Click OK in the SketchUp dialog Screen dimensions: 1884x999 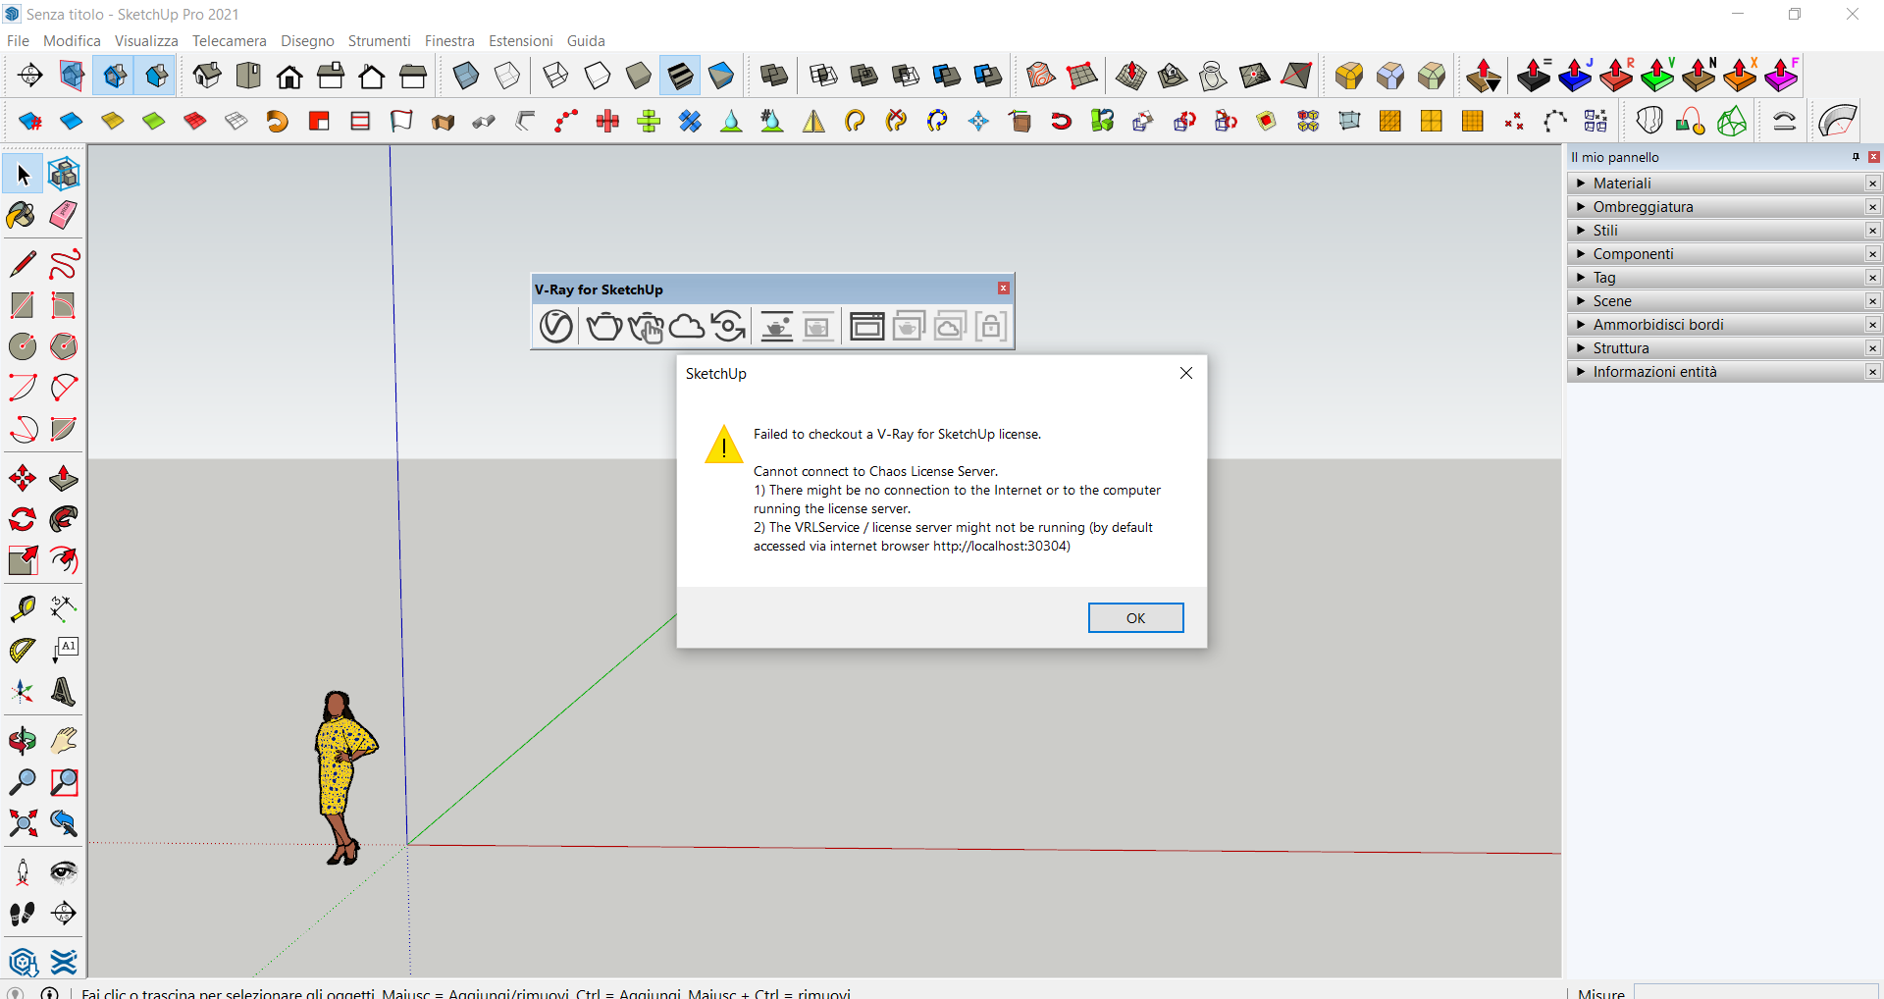(x=1135, y=618)
